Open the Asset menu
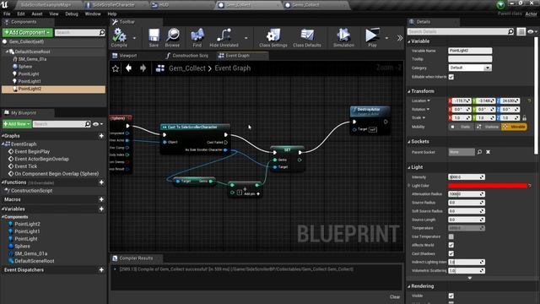 pyautogui.click(x=37, y=14)
